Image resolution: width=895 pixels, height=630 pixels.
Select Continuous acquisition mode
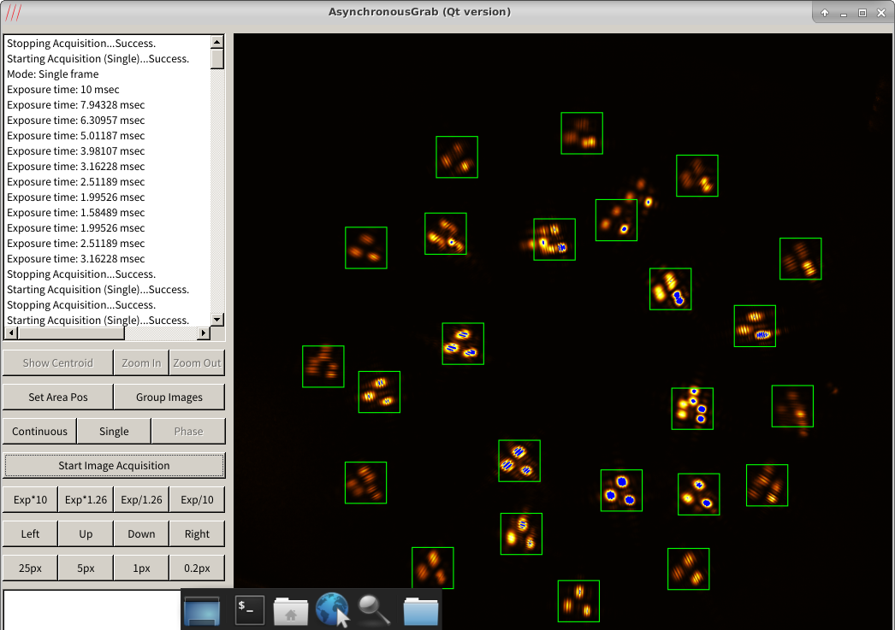coord(39,432)
